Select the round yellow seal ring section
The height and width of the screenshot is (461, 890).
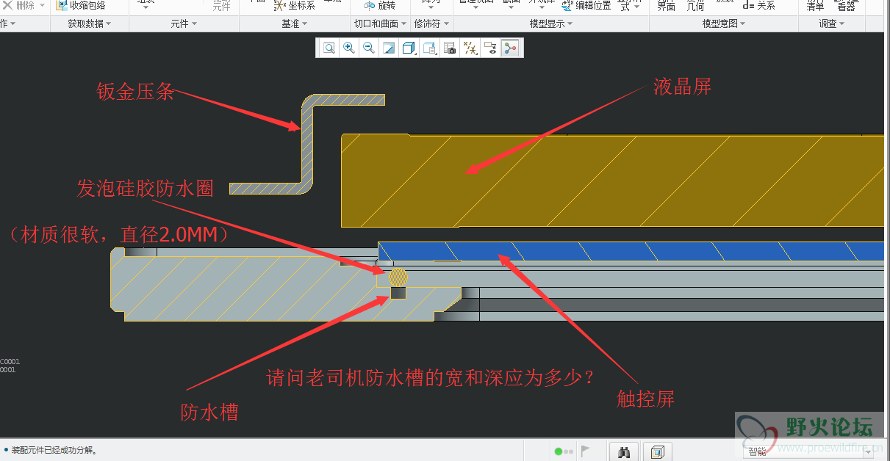click(398, 277)
